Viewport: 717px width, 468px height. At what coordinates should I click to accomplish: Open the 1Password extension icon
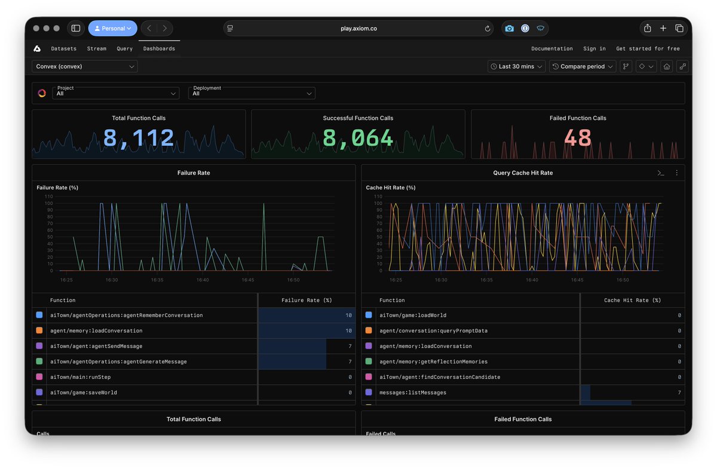coord(525,28)
